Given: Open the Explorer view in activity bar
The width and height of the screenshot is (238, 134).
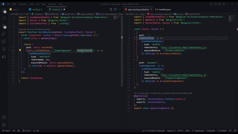Looking at the screenshot, I should (x=4, y=11).
